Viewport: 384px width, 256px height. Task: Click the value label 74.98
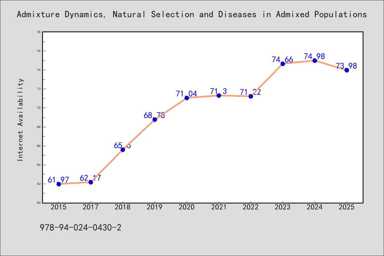(314, 56)
